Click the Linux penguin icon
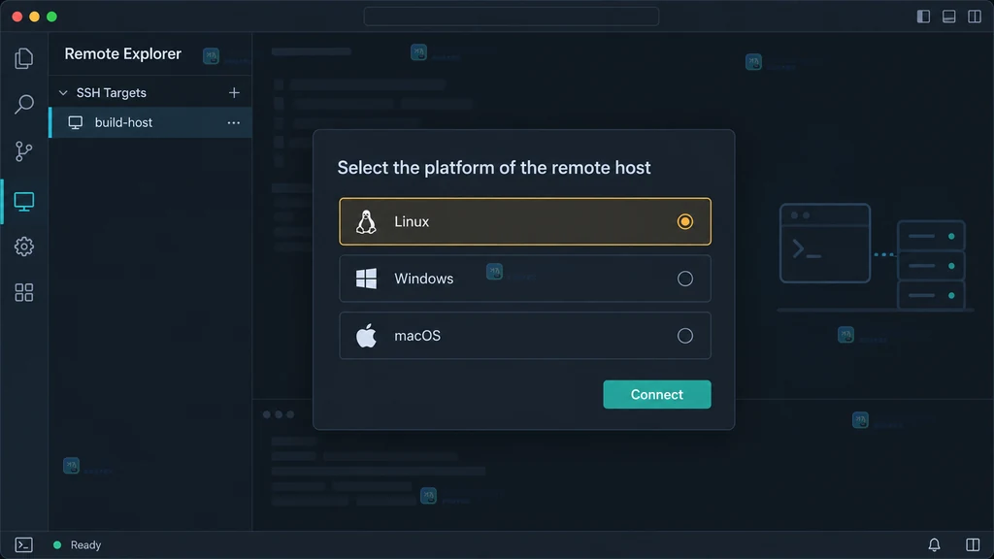This screenshot has height=559, width=994. pos(366,222)
